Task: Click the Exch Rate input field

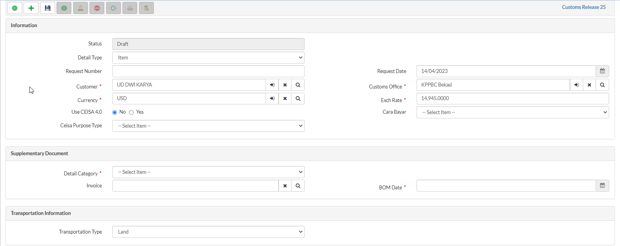Action: click(512, 99)
